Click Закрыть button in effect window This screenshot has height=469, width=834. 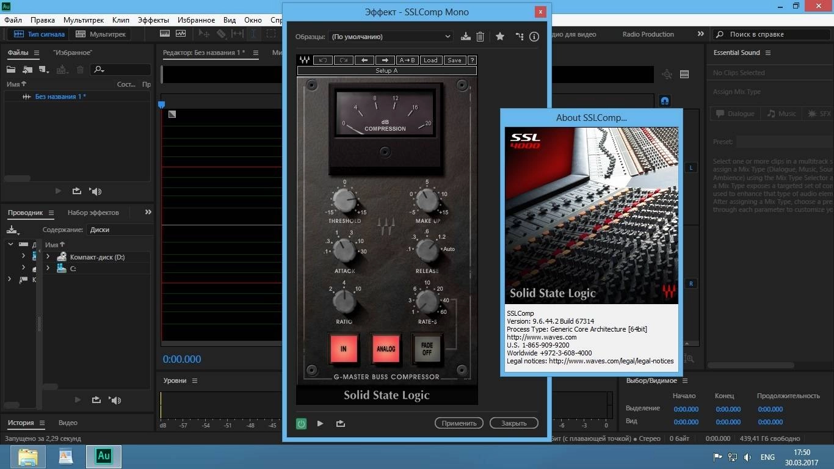pyautogui.click(x=514, y=423)
